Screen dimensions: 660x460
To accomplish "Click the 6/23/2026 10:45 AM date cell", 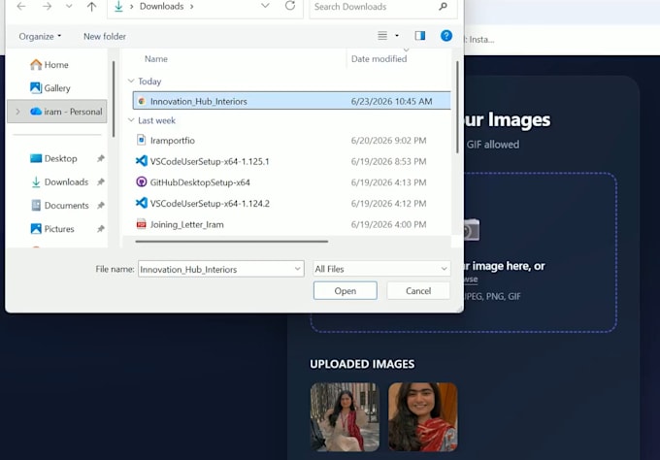I will pos(391,102).
